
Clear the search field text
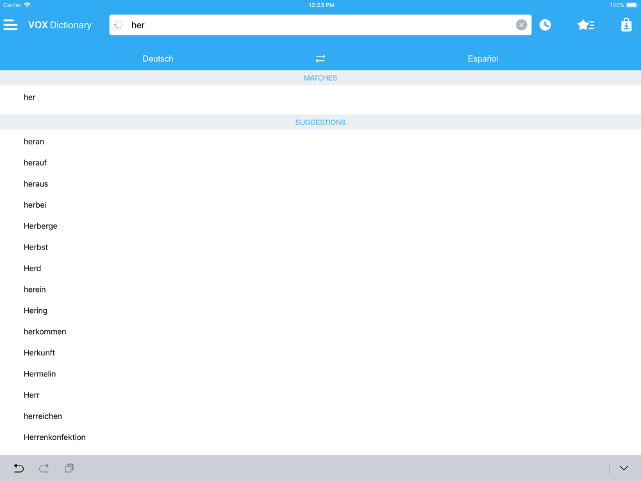coord(521,25)
